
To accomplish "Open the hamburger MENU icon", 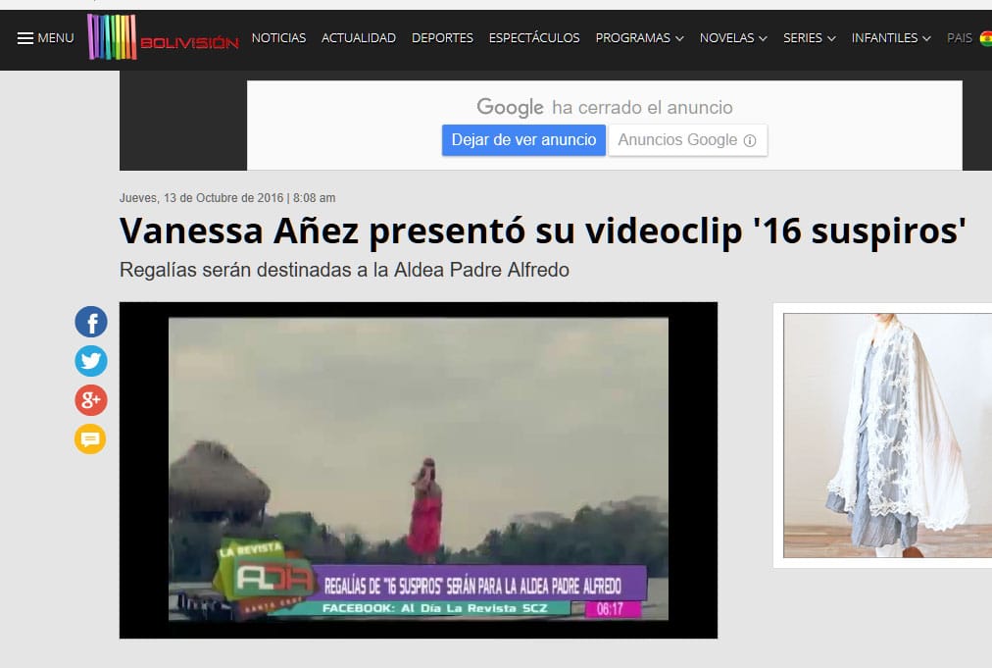I will (x=25, y=38).
